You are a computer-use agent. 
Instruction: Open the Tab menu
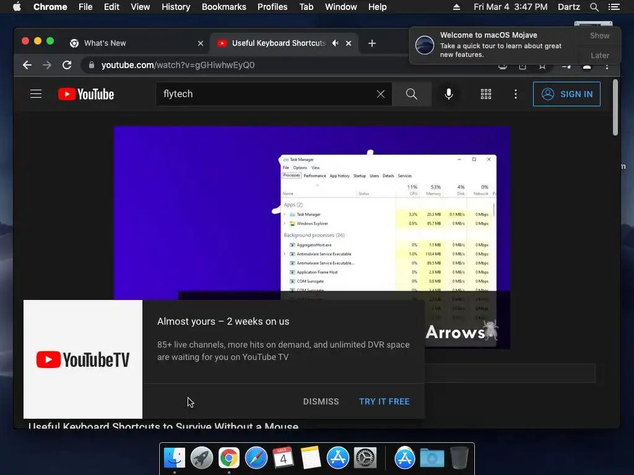pos(306,7)
